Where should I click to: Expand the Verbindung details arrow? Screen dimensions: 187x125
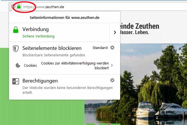pos(115,32)
